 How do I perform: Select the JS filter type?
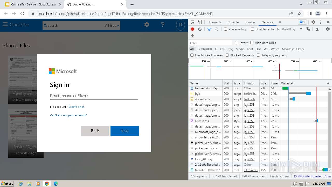point(216,49)
